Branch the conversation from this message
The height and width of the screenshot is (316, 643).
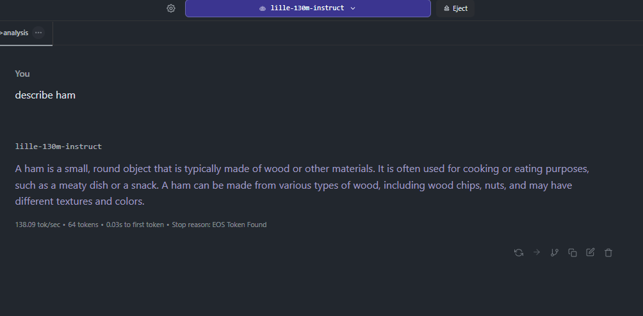555,253
